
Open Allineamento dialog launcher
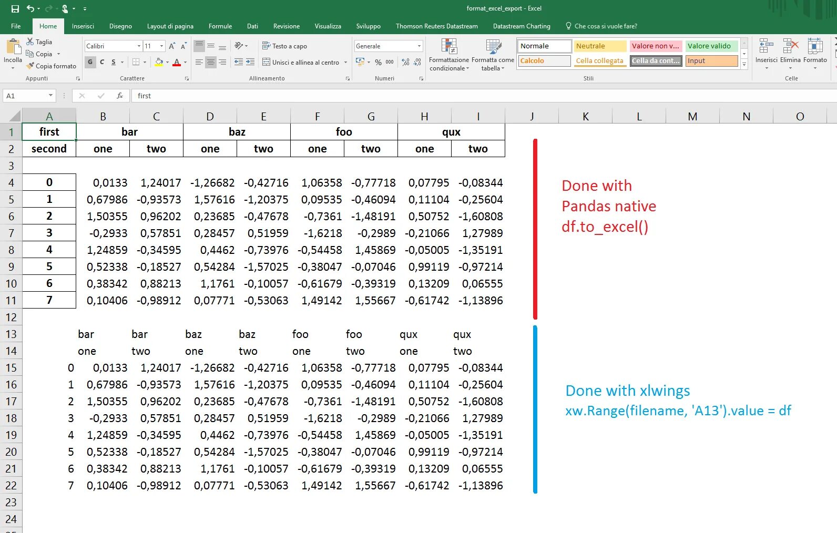pos(348,78)
